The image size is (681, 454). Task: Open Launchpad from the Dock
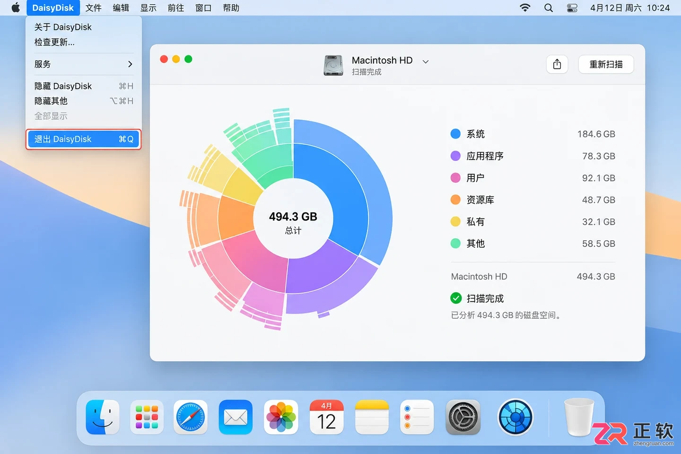click(x=147, y=417)
